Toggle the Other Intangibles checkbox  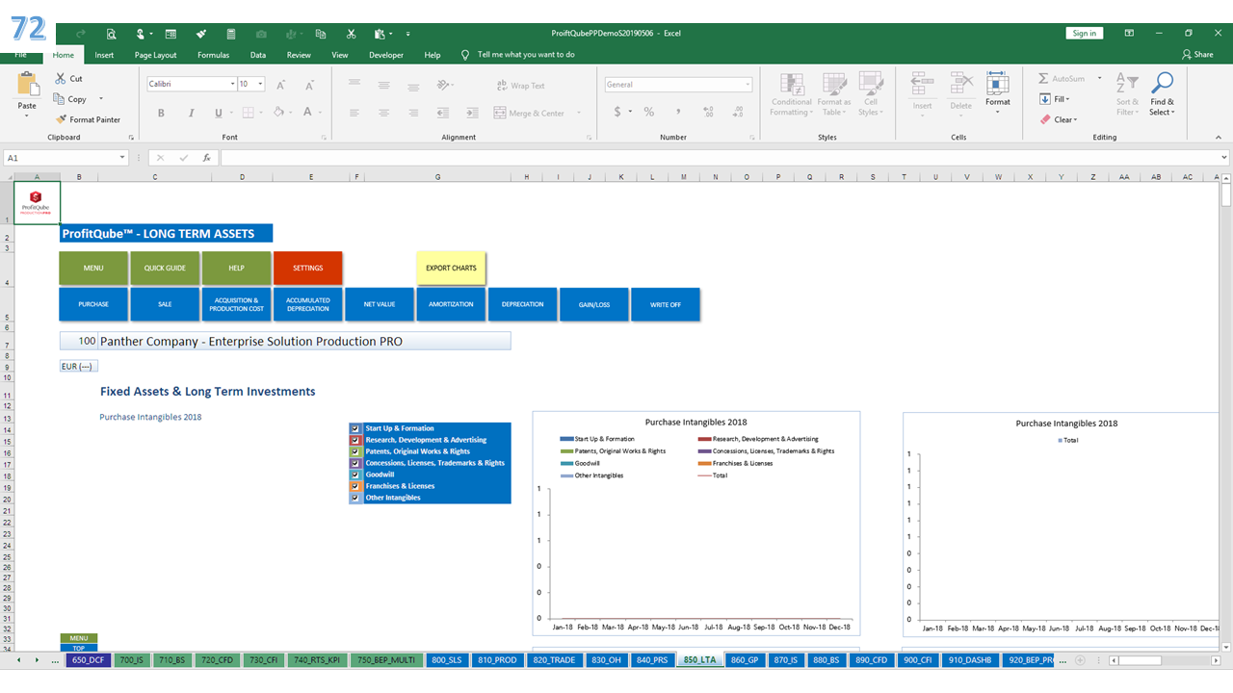point(355,498)
